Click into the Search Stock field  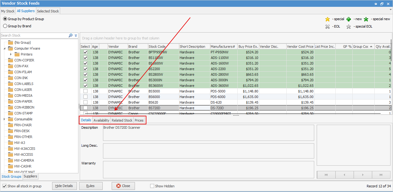34,36
